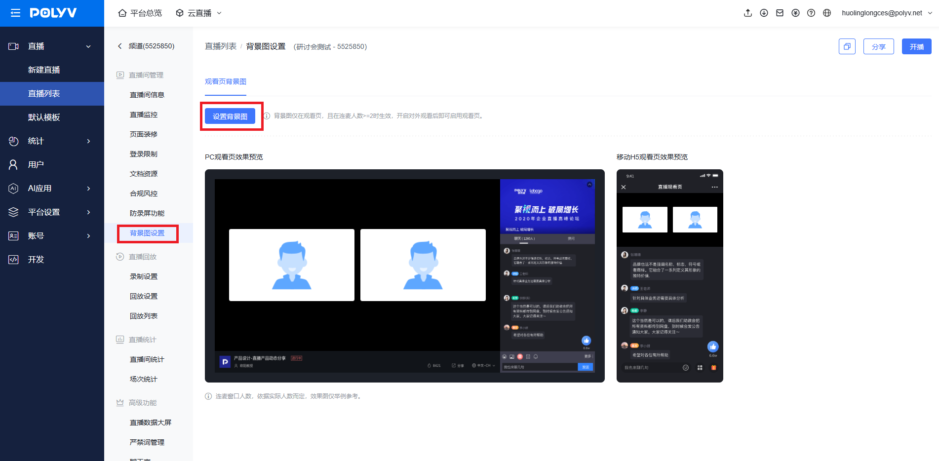Open the account dropdown for huolinglongces@polyv.net

[x=887, y=13]
